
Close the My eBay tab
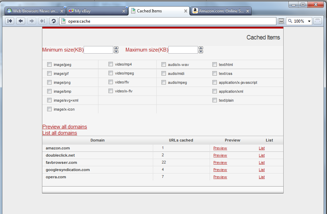point(124,11)
